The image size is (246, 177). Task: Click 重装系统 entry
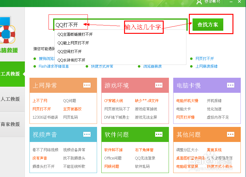coord(214,150)
